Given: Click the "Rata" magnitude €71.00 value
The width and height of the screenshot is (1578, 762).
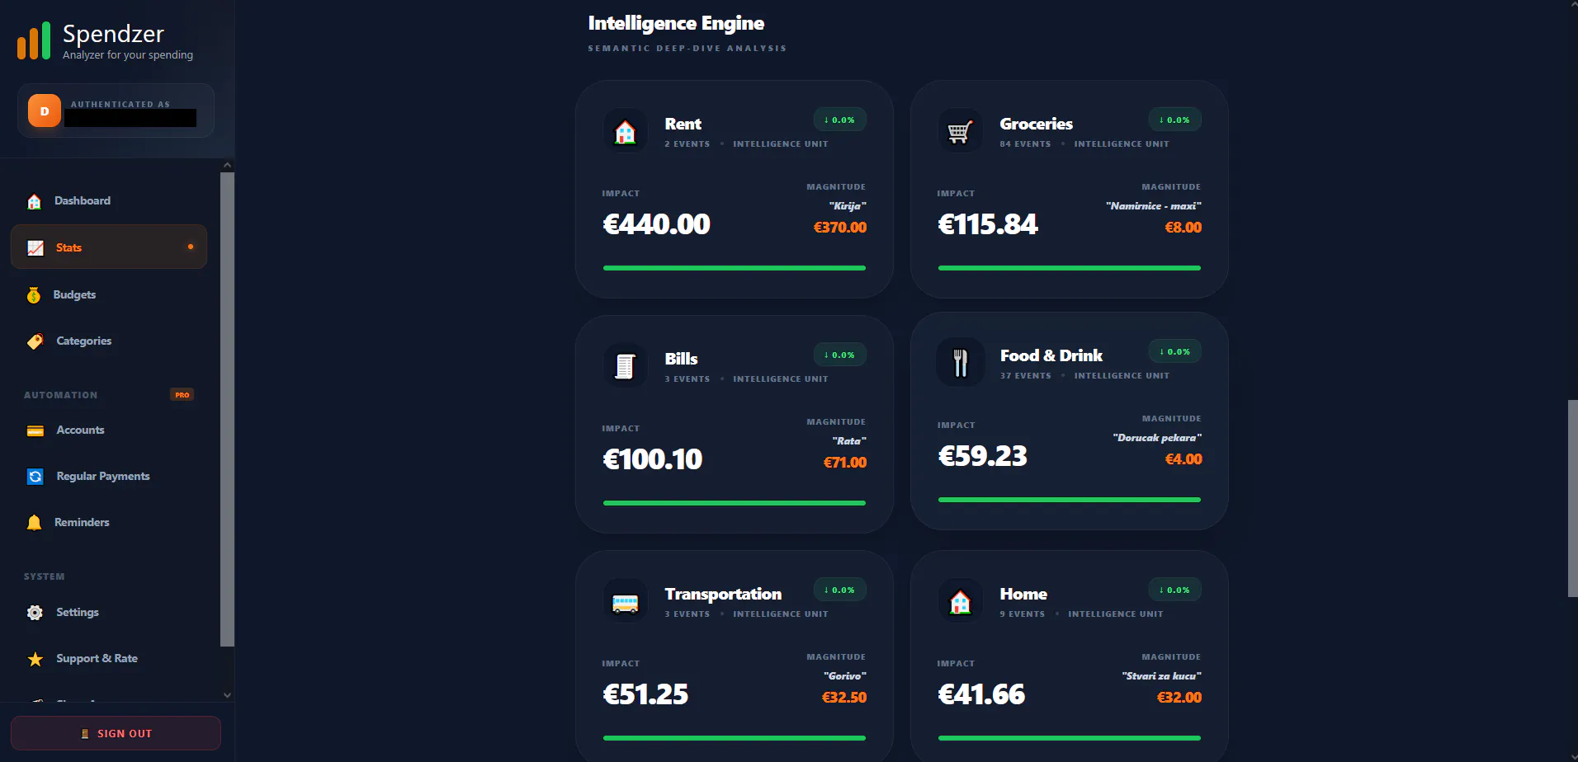Looking at the screenshot, I should 845,463.
